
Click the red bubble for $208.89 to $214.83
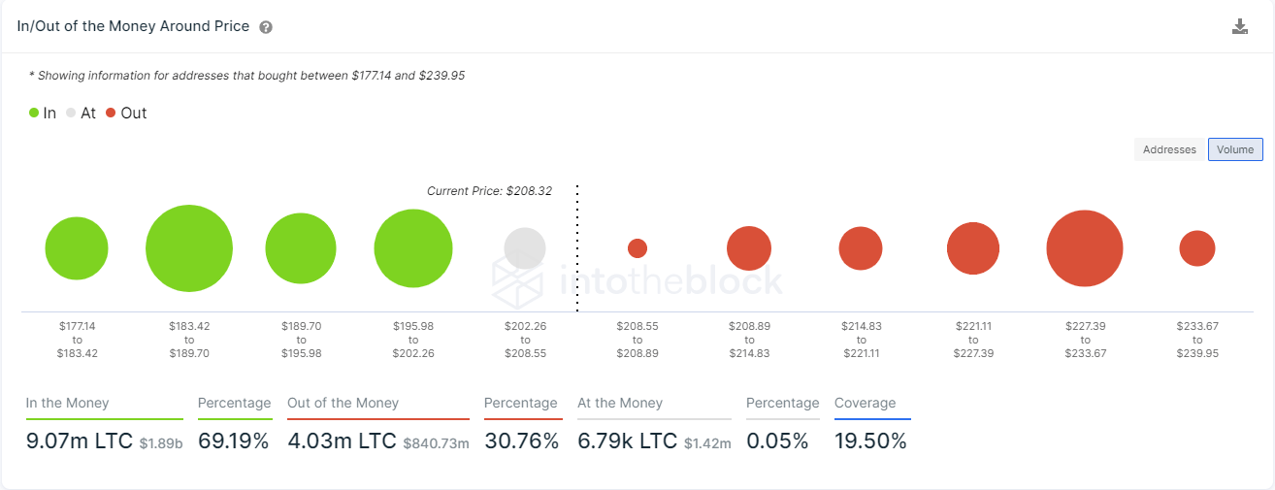[x=749, y=248]
